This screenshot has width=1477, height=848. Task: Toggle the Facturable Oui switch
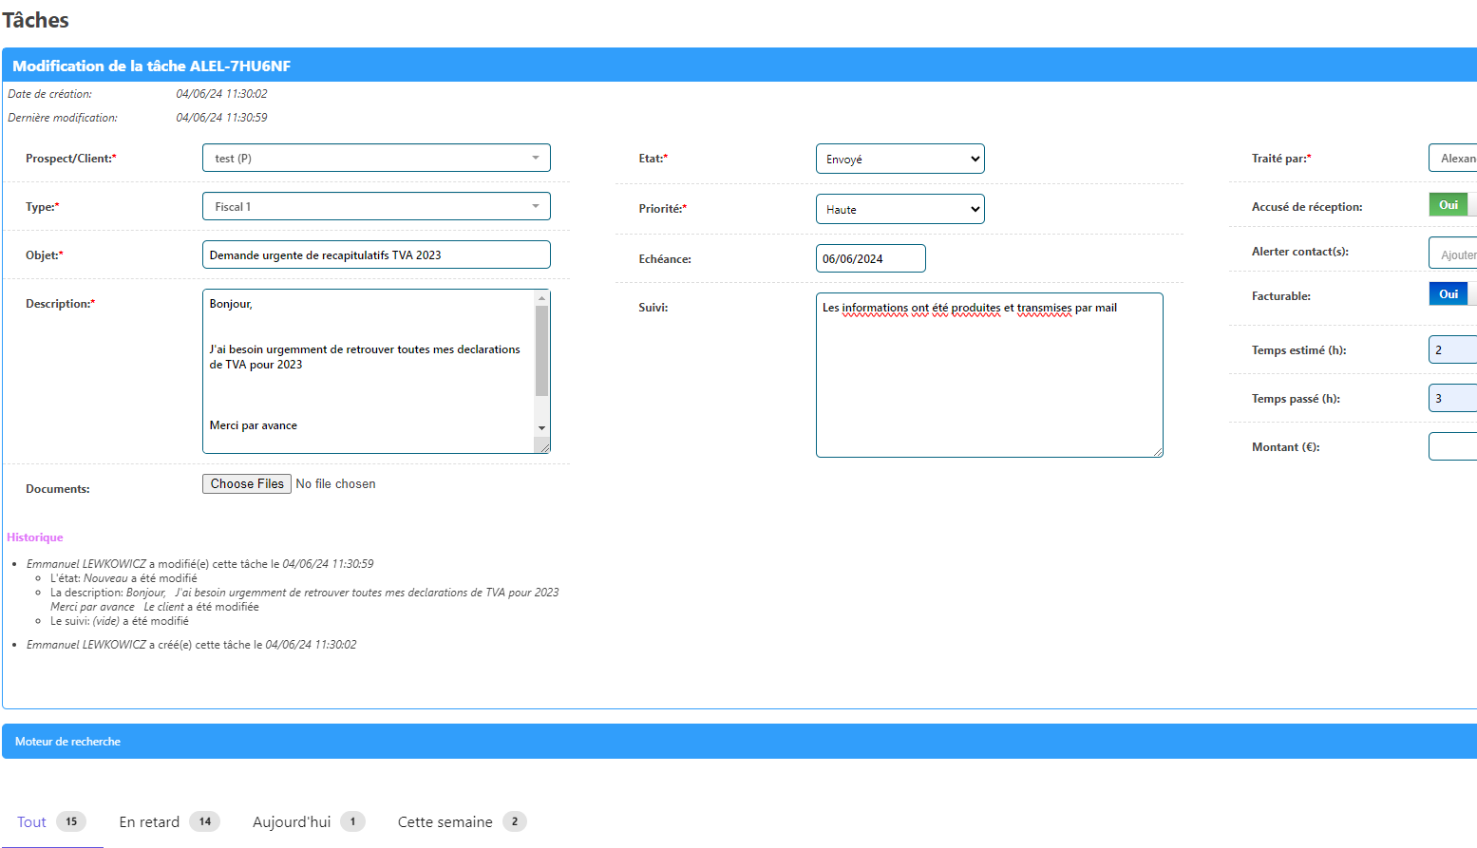click(x=1451, y=294)
